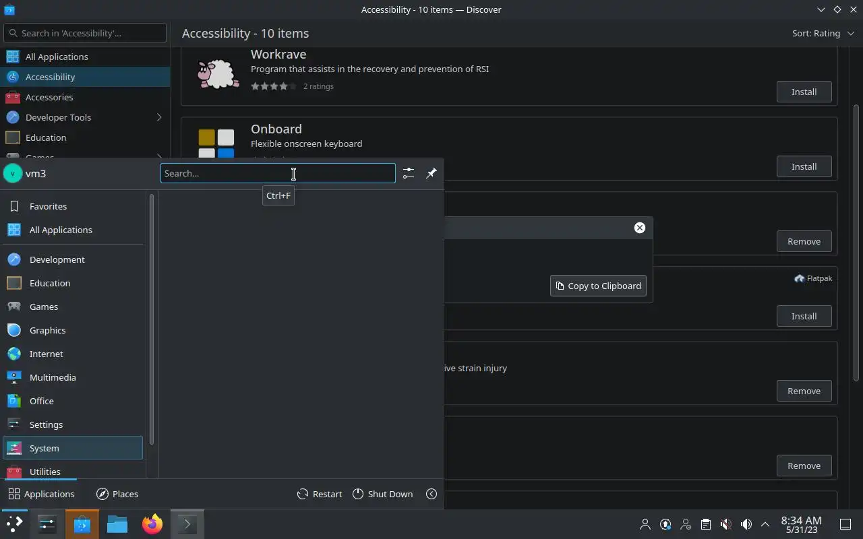Open Konsole terminal from taskbar

point(187,524)
